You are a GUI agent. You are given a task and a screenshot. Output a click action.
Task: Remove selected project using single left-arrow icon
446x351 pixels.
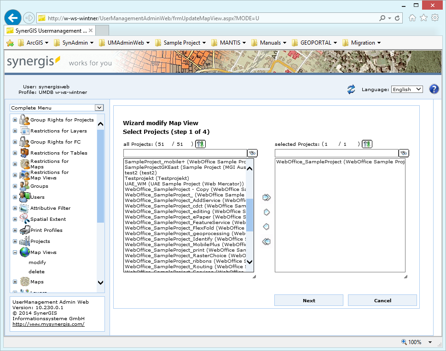[x=266, y=226]
